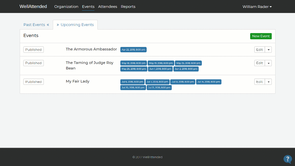The image size is (295, 166).
Task: Open the My Fair Lady title
Action: [78, 82]
